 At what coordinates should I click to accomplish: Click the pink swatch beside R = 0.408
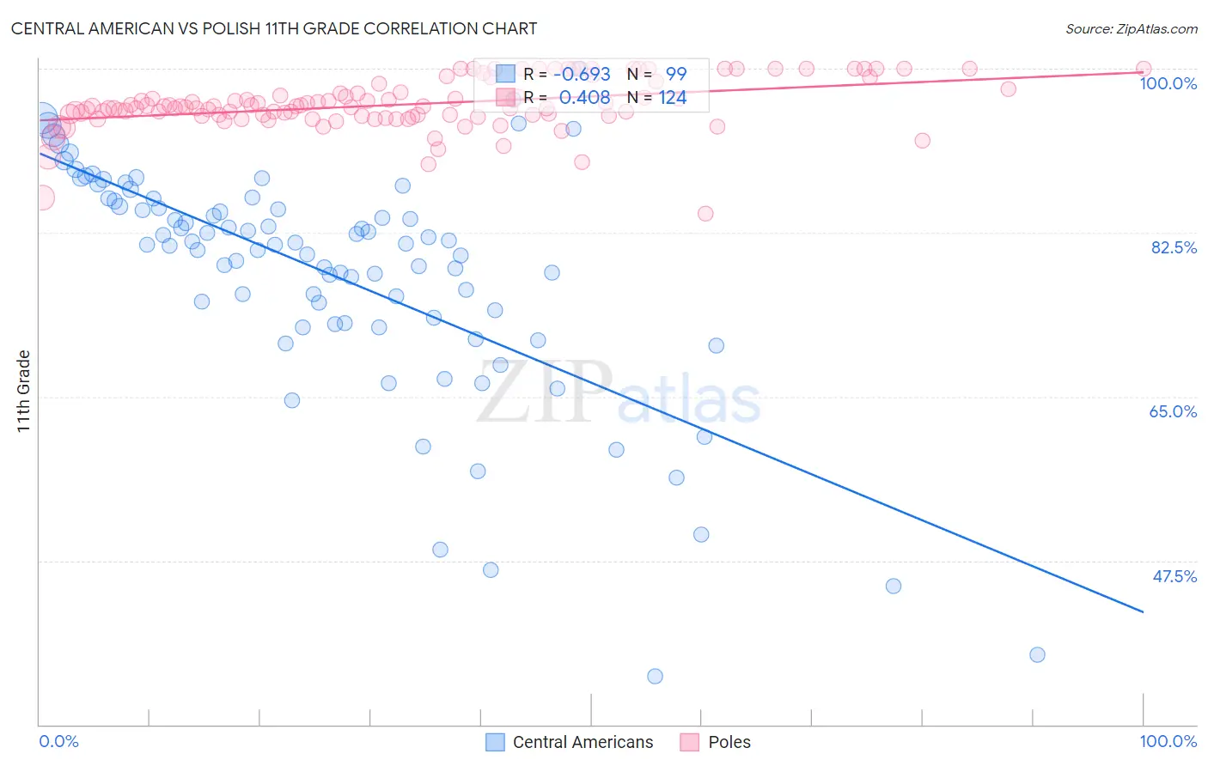tap(505, 98)
